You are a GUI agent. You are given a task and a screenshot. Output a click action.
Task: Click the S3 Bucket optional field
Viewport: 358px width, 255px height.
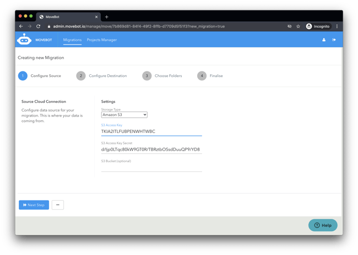click(x=151, y=168)
